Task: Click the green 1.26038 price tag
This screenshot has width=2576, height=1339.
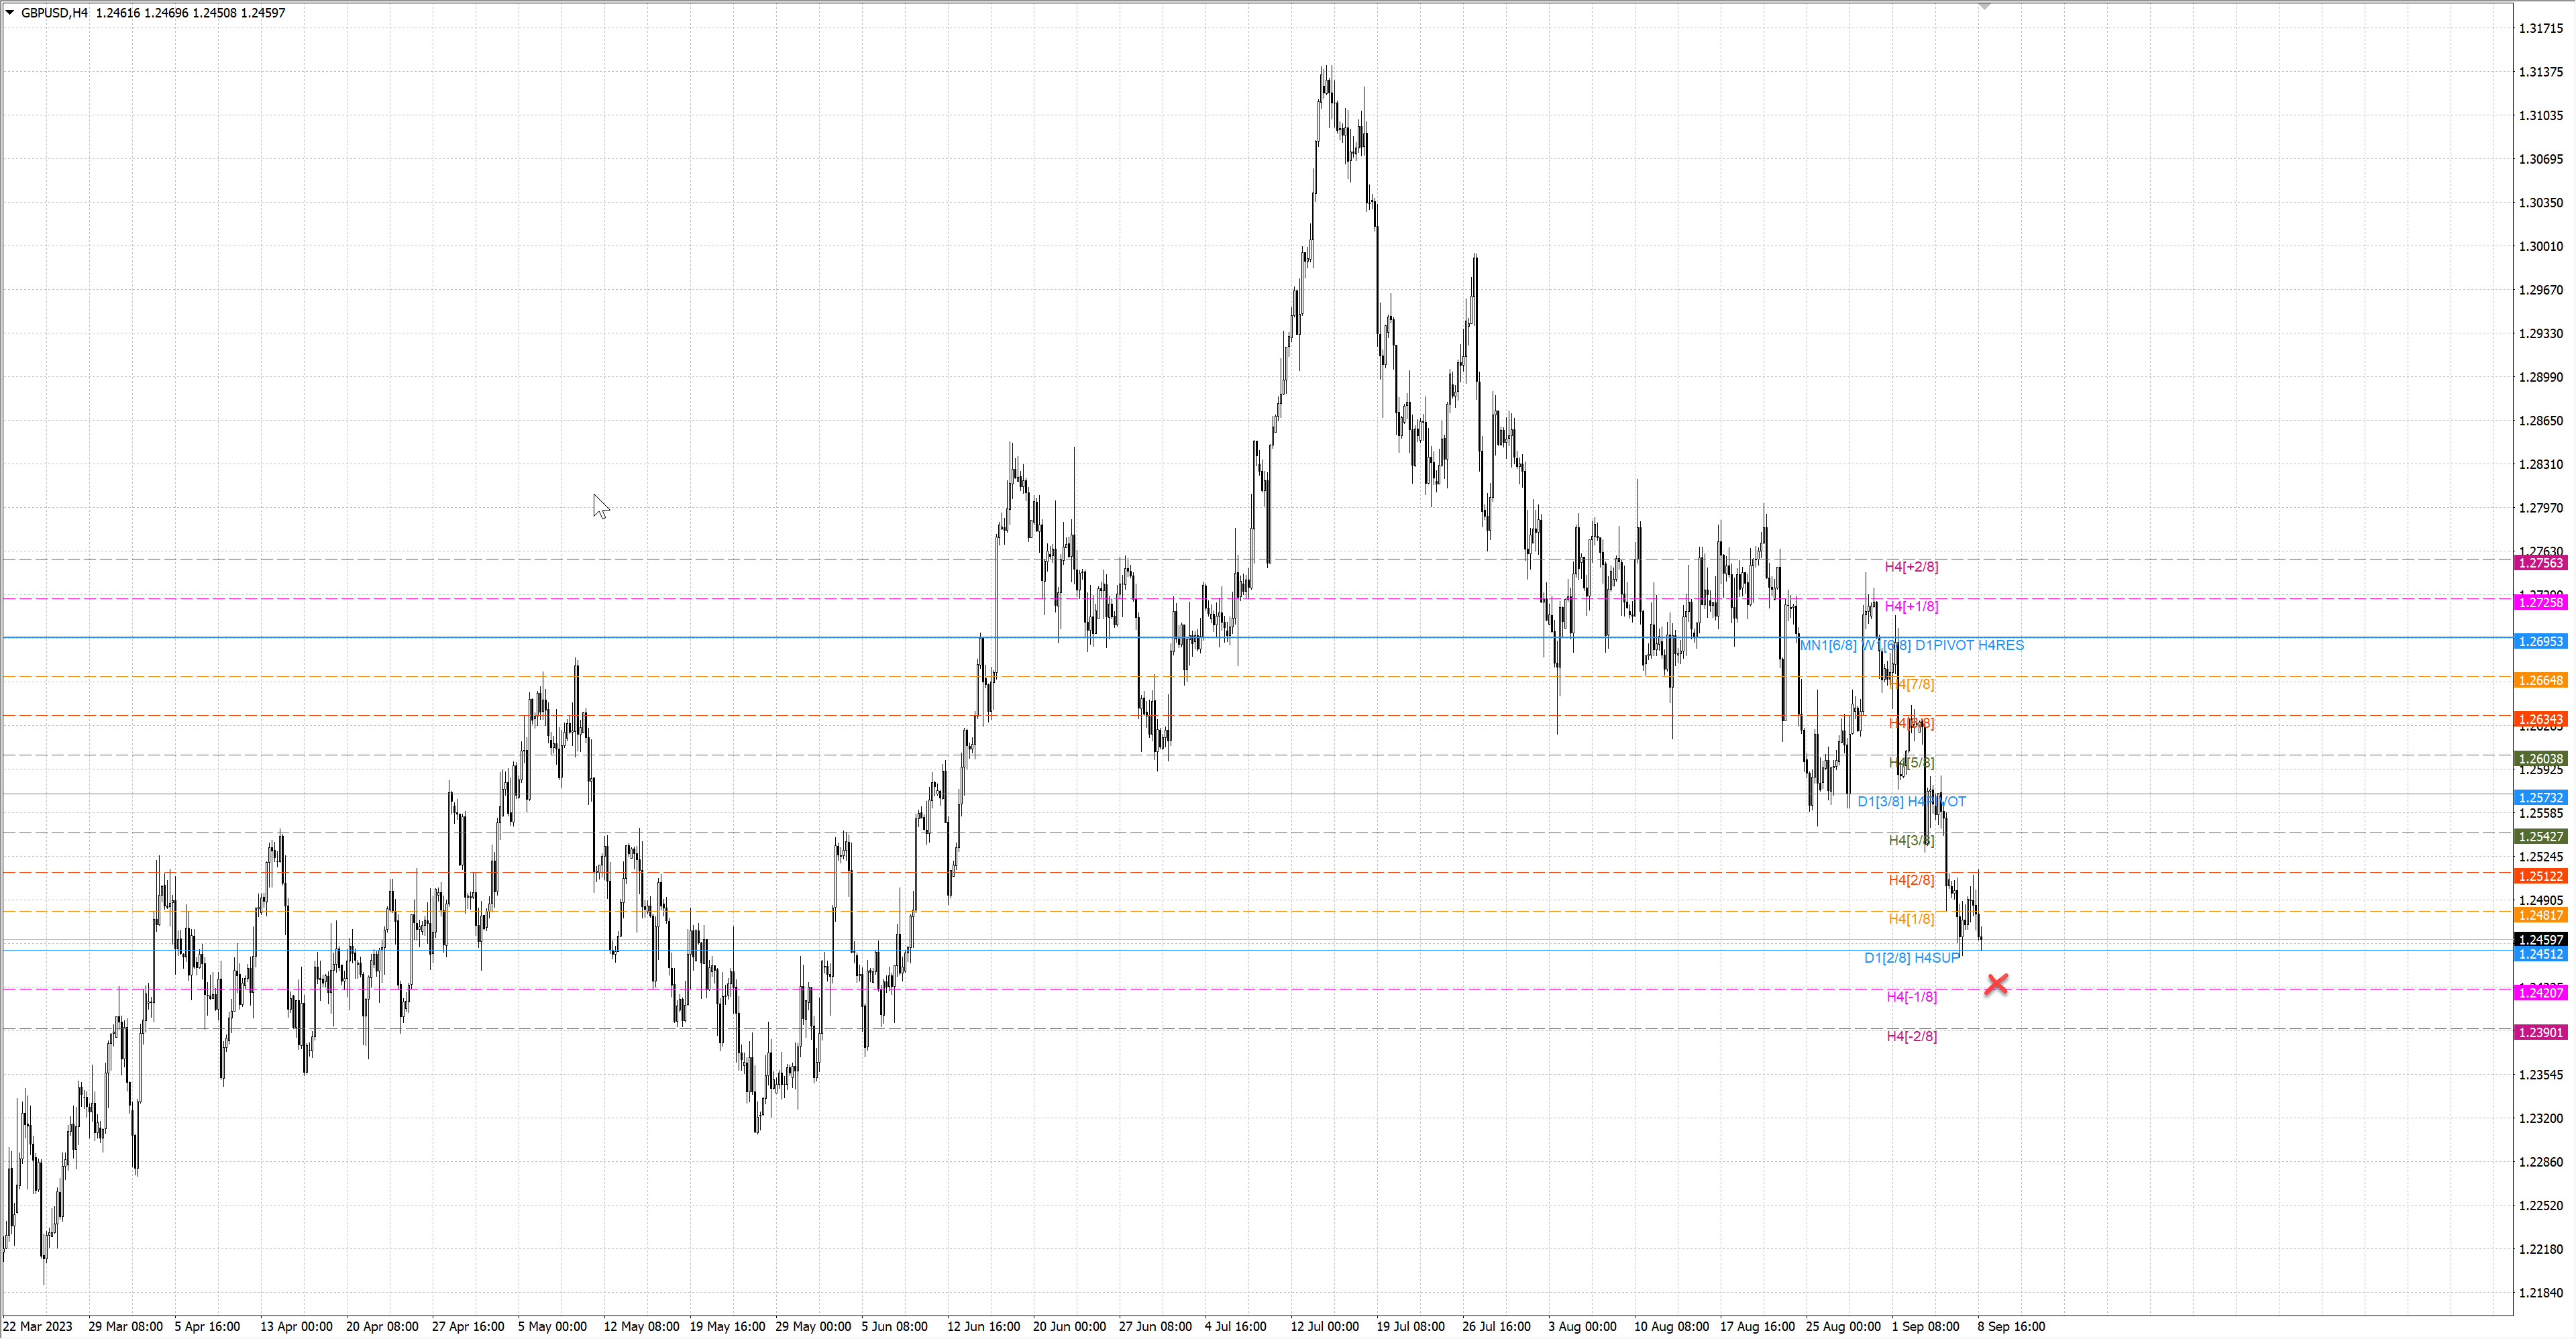Action: coord(2540,758)
